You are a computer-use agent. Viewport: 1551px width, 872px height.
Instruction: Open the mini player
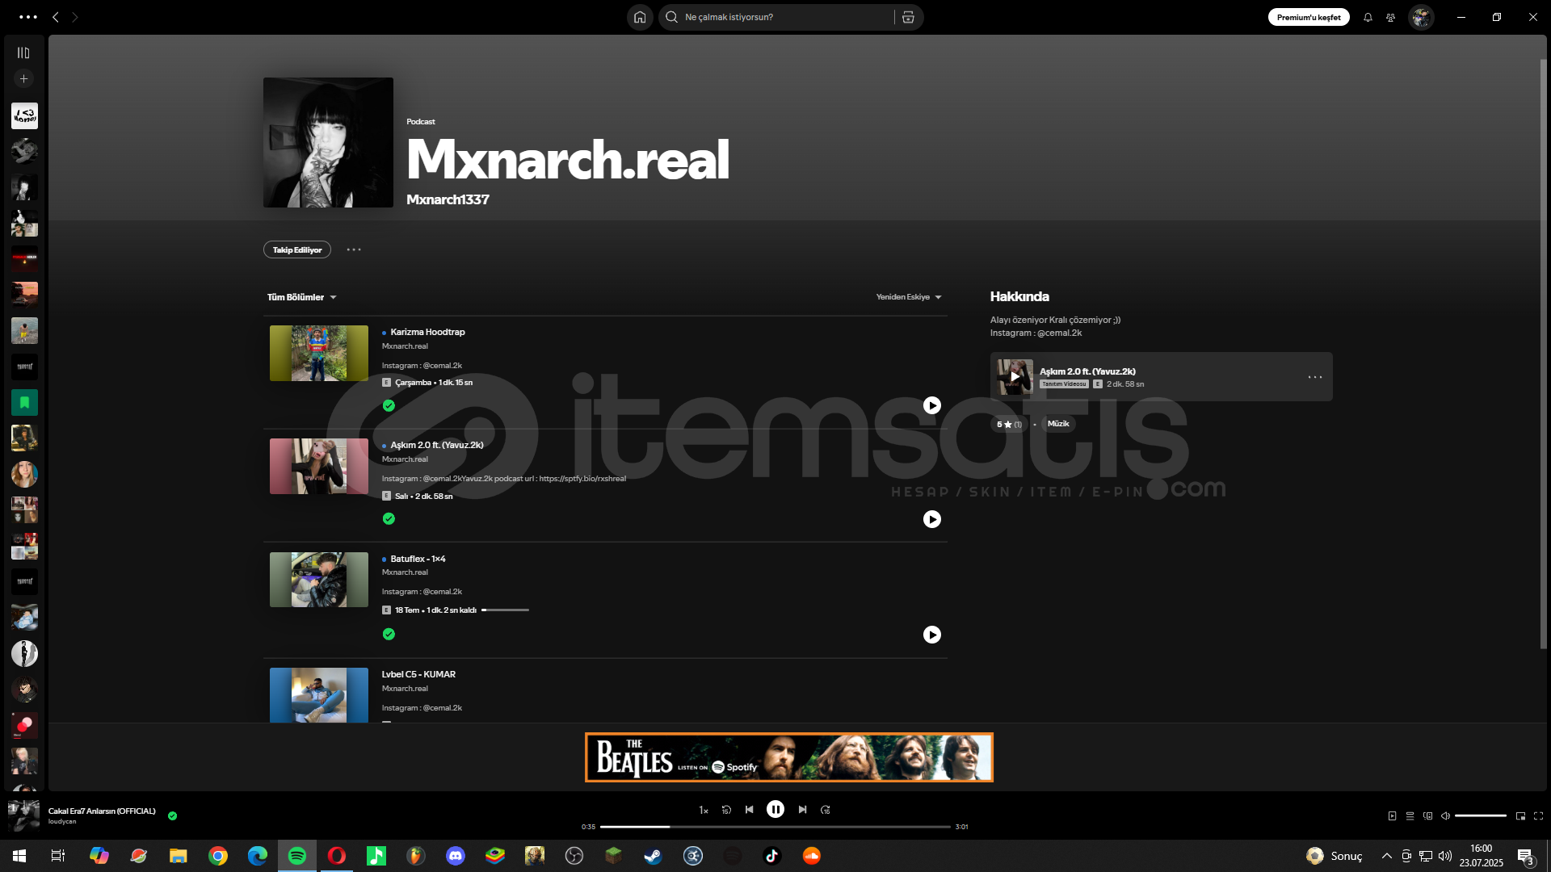pyautogui.click(x=1520, y=815)
